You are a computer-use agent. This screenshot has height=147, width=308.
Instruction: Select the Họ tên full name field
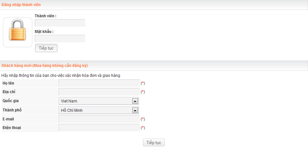(x=99, y=83)
